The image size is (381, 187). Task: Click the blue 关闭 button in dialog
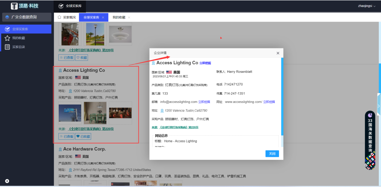click(272, 154)
